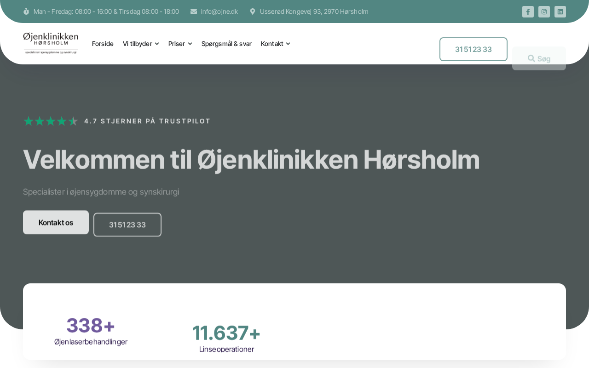The width and height of the screenshot is (589, 368).
Task: Click the envelope icon beside info@ojne.dk
Action: point(194,11)
